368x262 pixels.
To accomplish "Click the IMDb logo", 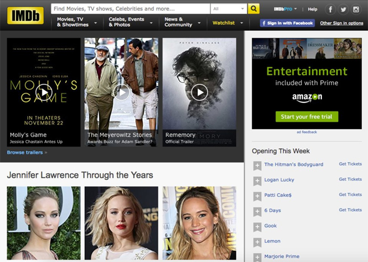I will coord(25,15).
